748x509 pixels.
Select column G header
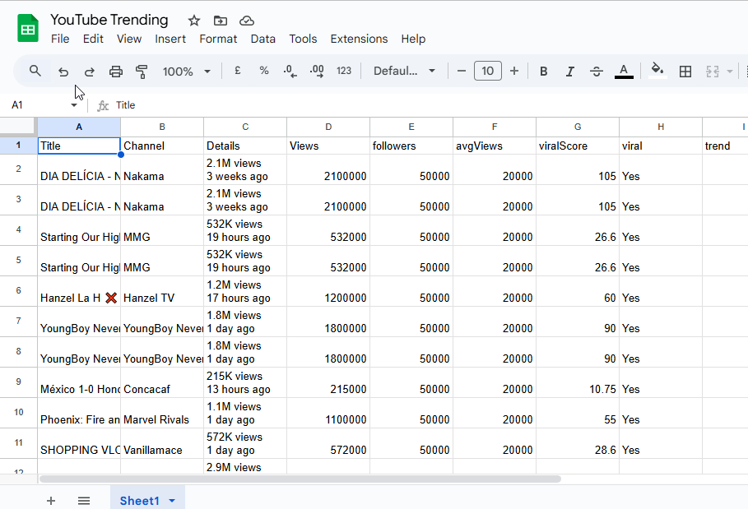578,127
